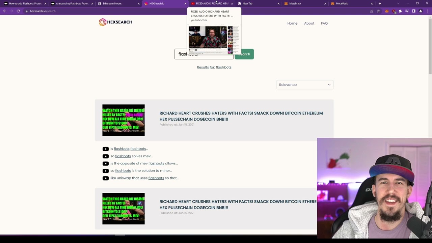This screenshot has height=243, width=432.
Task: Open the FAQ nav link
Action: 324,23
